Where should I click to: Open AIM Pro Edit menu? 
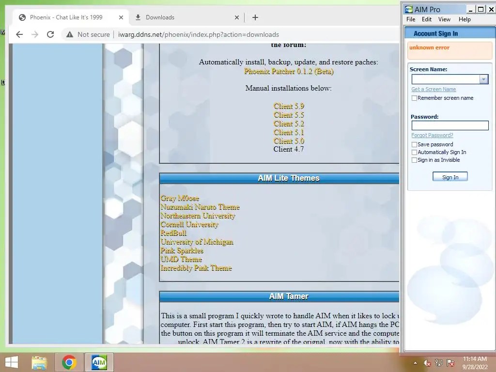click(x=426, y=19)
